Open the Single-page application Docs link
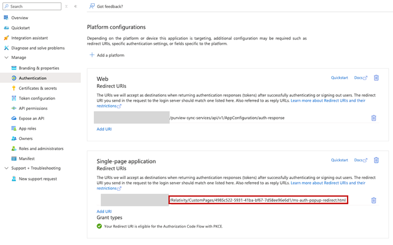The image size is (393, 245). pyautogui.click(x=361, y=160)
